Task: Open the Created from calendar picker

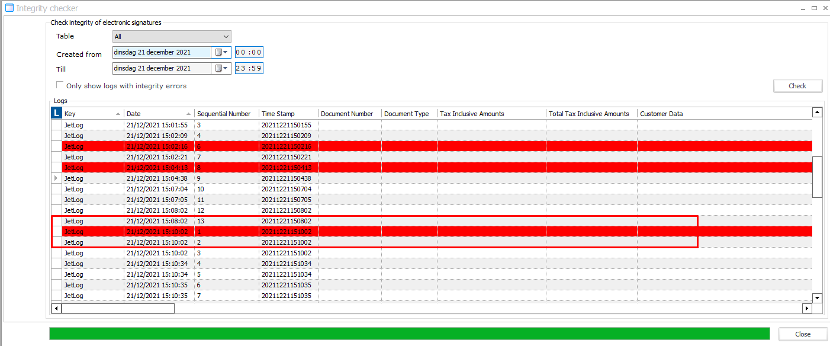Action: pos(221,53)
